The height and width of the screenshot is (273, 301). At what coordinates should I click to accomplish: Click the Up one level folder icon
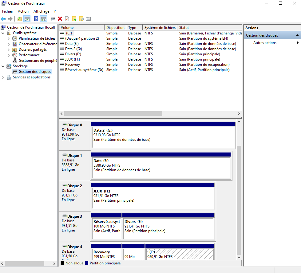point(20,19)
